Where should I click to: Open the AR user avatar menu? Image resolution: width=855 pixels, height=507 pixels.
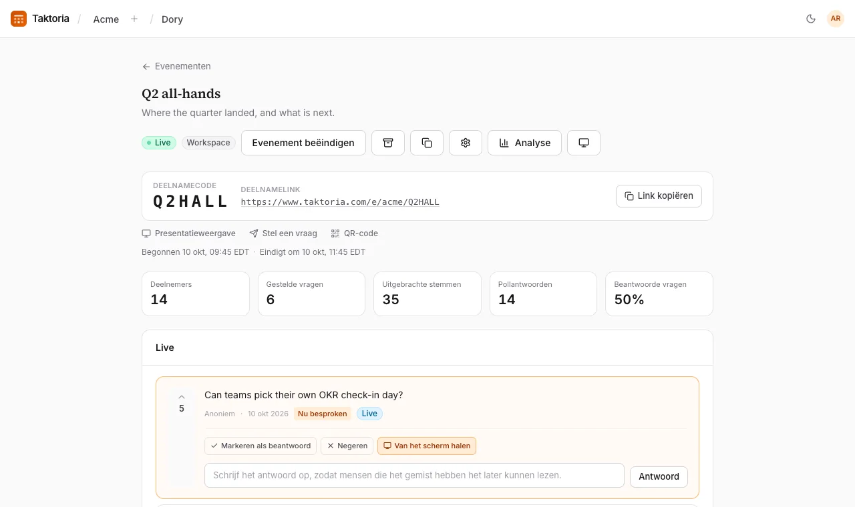836,19
